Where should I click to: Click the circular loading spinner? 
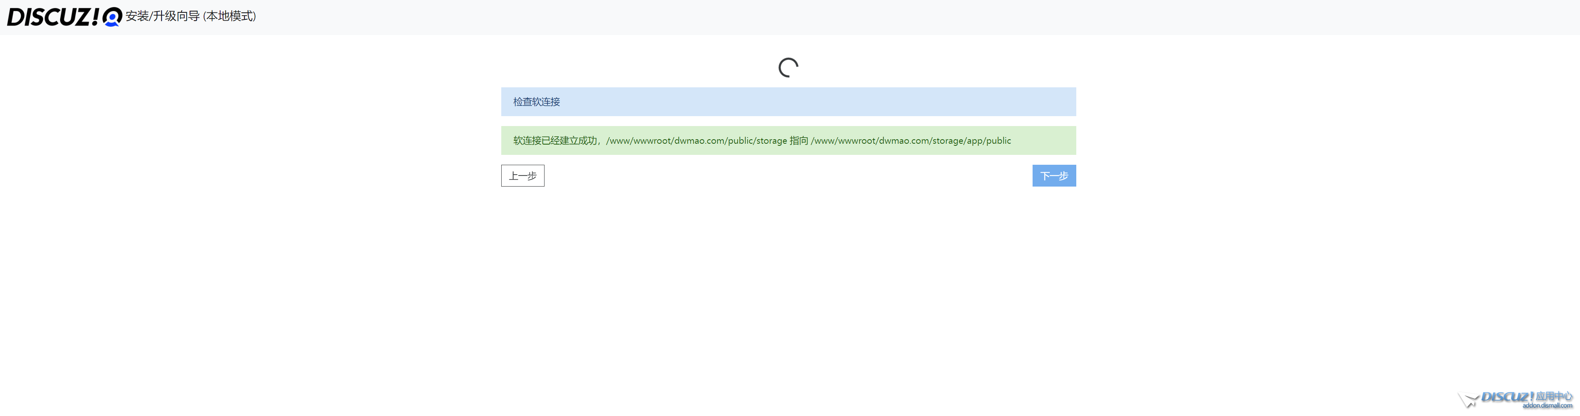pos(788,68)
